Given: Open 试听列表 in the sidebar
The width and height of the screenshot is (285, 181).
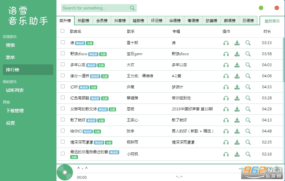Looking at the screenshot, I should (x=28, y=90).
